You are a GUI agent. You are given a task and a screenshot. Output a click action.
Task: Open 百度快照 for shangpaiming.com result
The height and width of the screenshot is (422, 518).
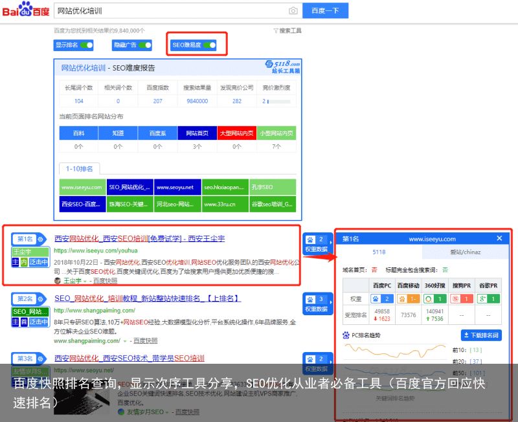tap(145, 340)
